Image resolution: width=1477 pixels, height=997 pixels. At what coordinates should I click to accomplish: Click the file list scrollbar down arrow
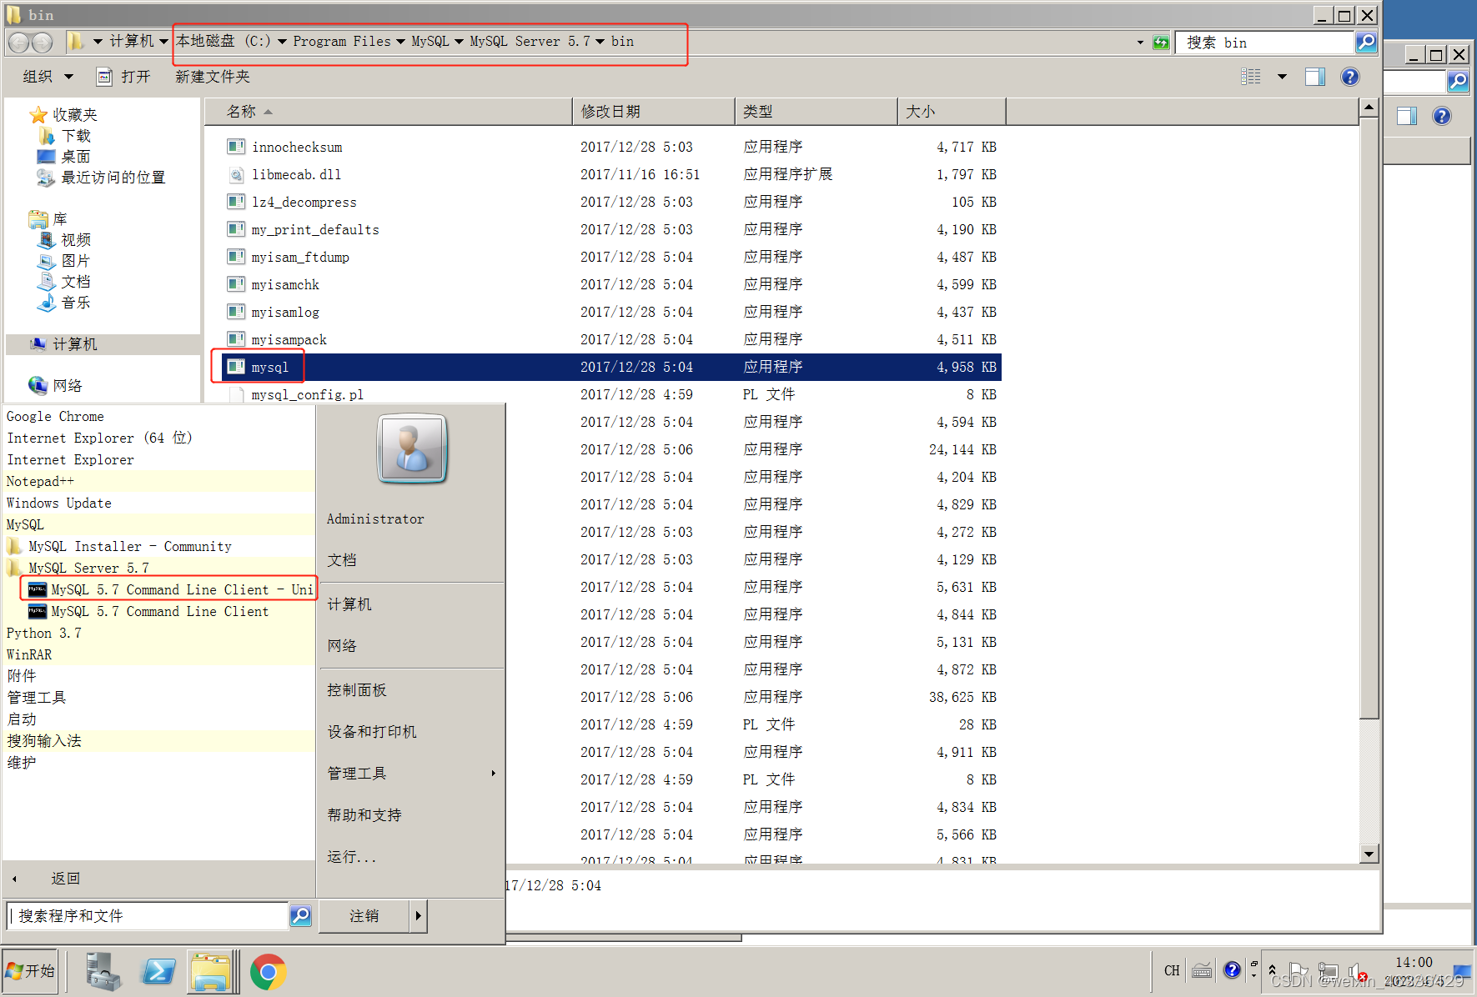pos(1369,854)
